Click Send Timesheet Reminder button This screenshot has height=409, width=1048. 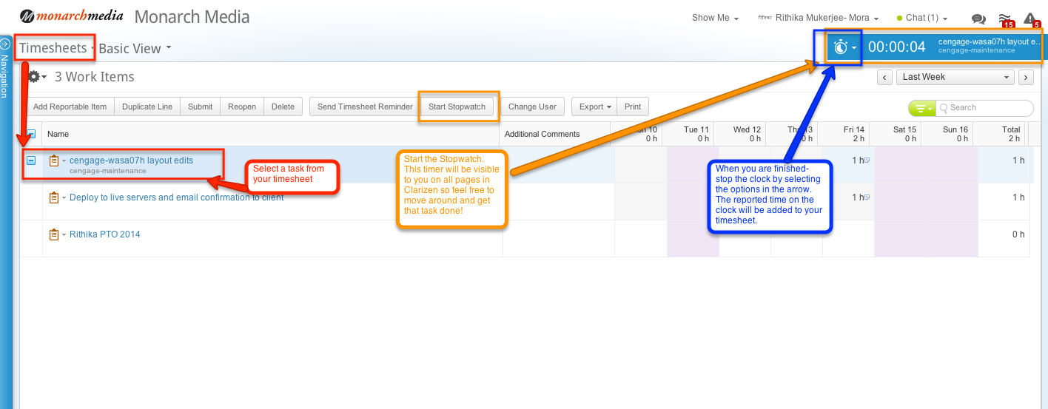click(x=365, y=107)
